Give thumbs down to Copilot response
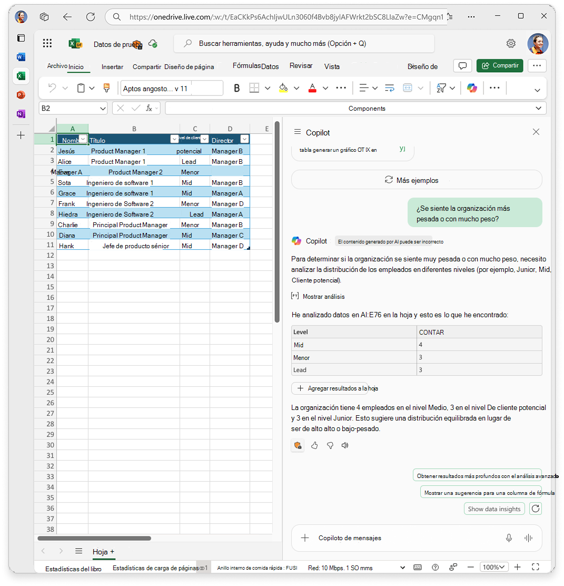This screenshot has width=564, height=586. 330,445
